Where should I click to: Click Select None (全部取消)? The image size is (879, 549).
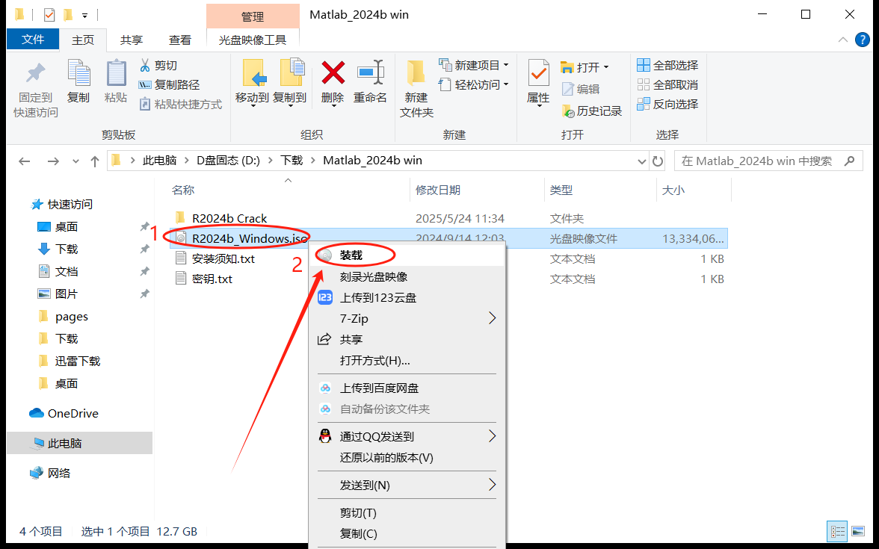[x=667, y=85]
